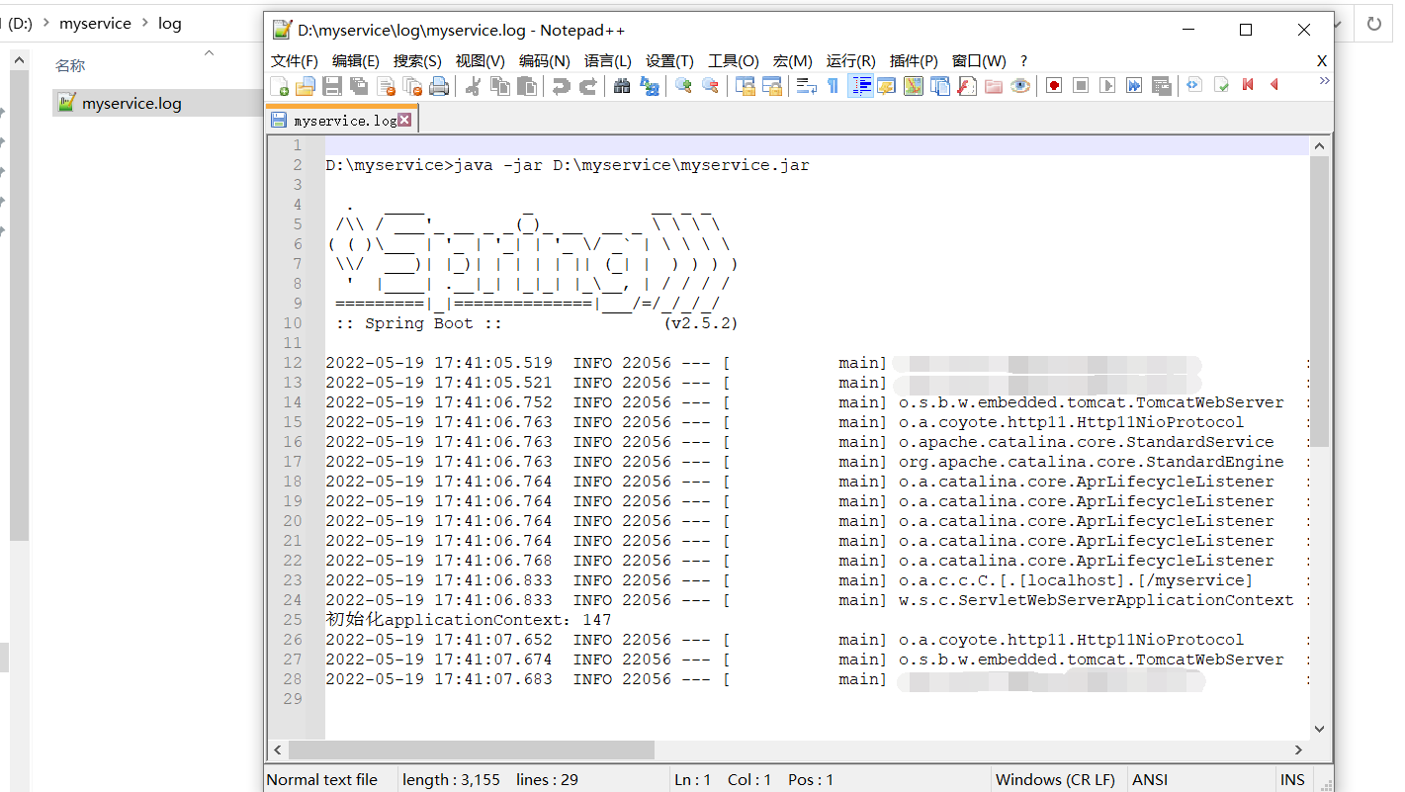
Task: Open Folder as Workspace icon
Action: tap(994, 86)
